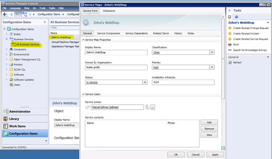Viewport: 272px width, 159px height.
Task: Collapse the General tasks group
Action: (x=268, y=57)
